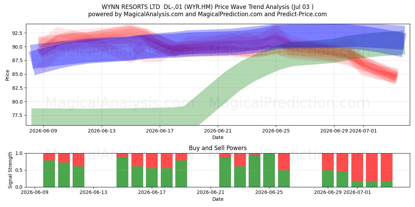The width and height of the screenshot is (415, 207).
Task: Click the 82.5 price tick label
Action: coord(17,88)
